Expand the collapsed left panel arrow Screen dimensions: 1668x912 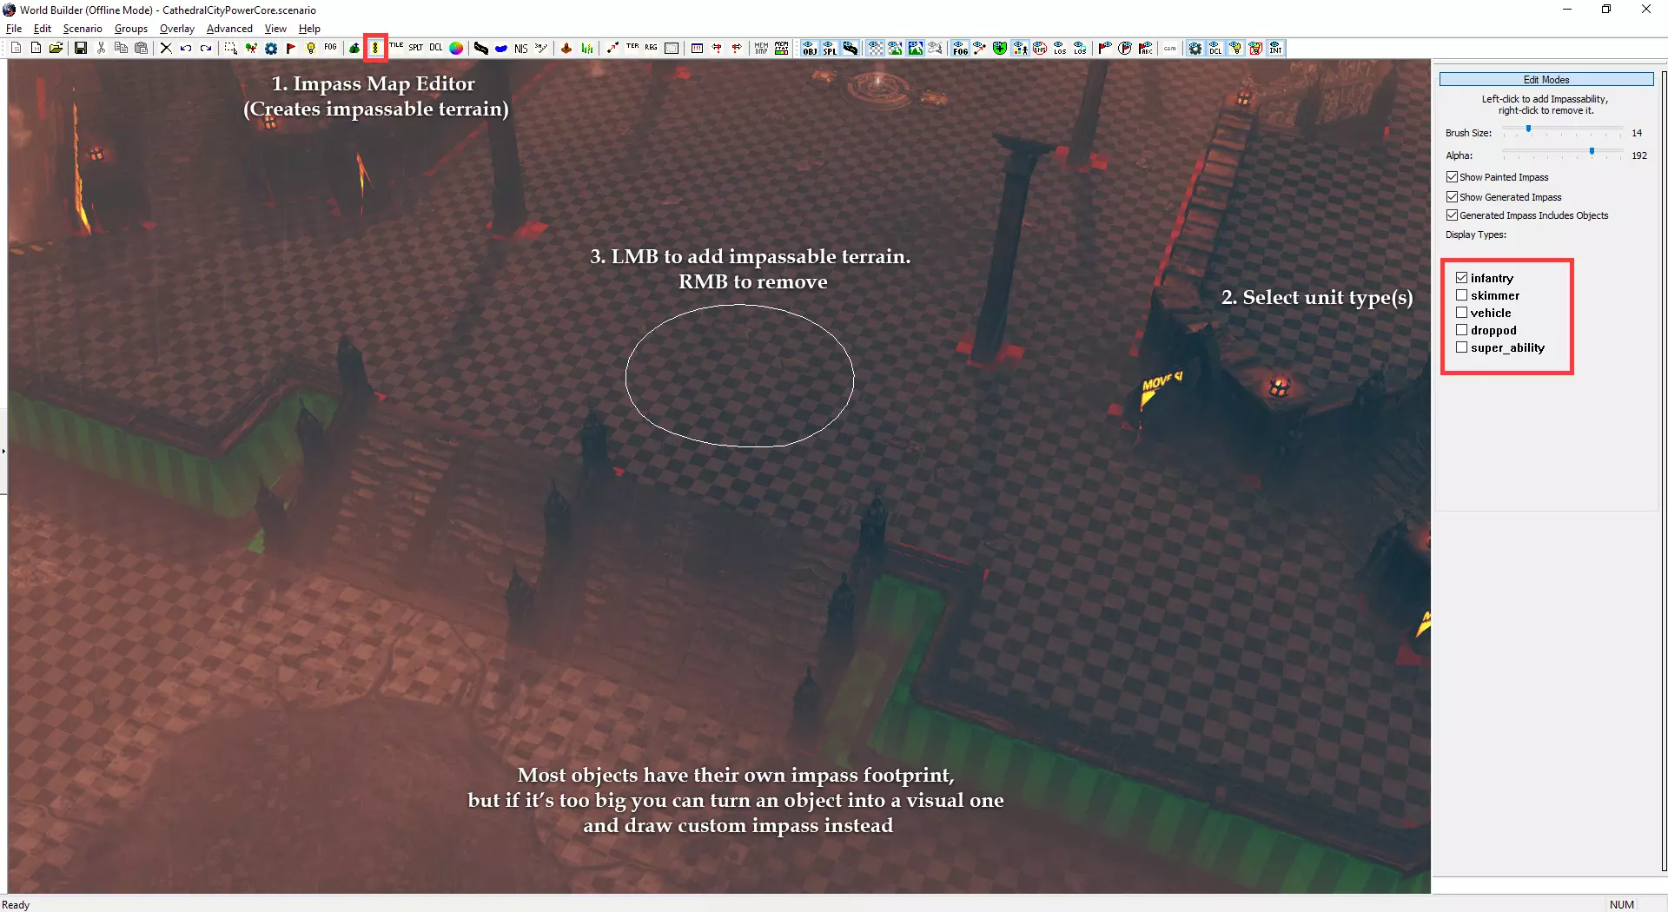point(3,452)
